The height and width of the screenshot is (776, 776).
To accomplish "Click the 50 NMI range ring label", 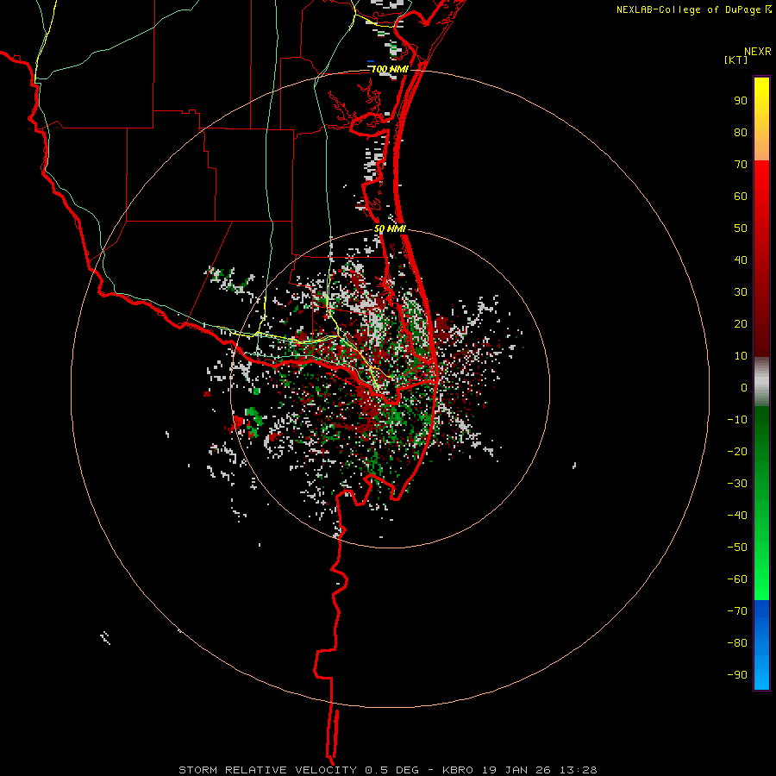I will tap(390, 228).
